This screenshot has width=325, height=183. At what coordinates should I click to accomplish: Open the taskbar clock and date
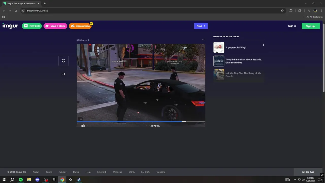(x=311, y=180)
